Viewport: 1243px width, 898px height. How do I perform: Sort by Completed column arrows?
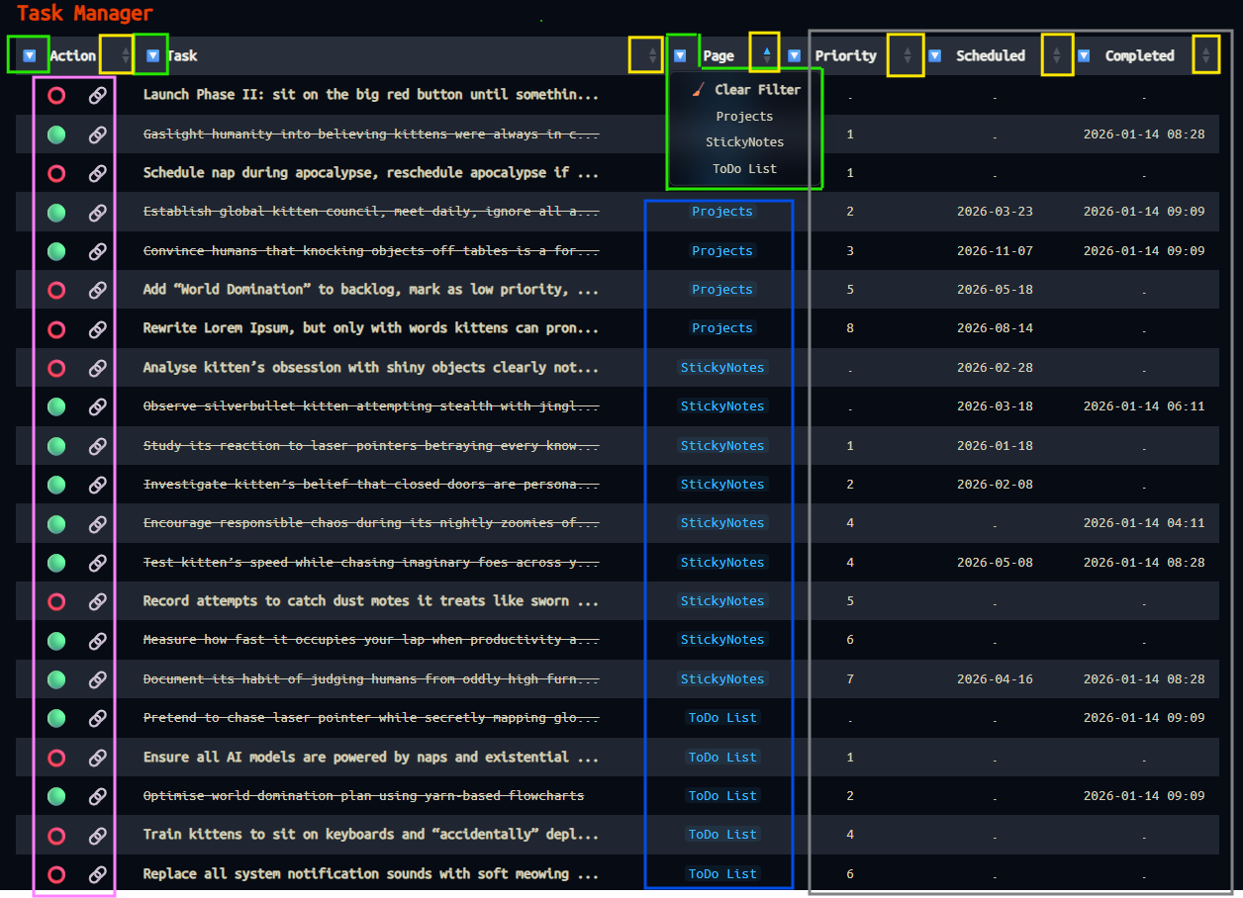[x=1205, y=55]
